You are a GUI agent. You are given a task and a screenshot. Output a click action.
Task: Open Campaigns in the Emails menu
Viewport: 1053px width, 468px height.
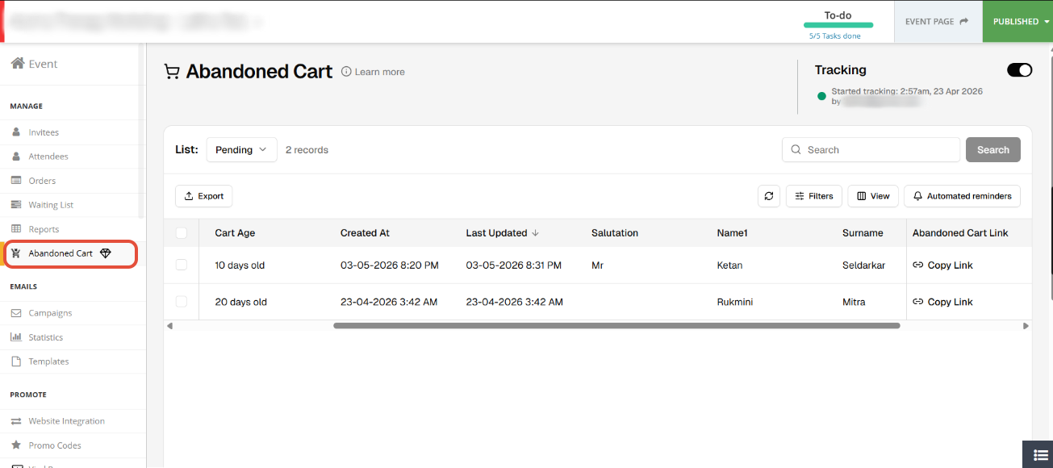click(x=50, y=313)
